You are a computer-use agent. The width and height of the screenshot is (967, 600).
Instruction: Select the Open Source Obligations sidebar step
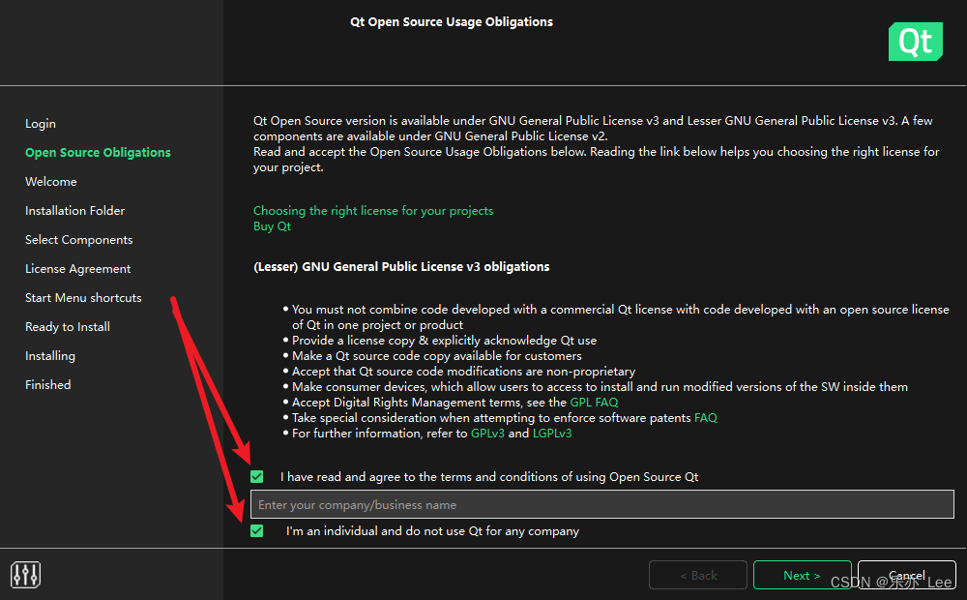coord(98,153)
